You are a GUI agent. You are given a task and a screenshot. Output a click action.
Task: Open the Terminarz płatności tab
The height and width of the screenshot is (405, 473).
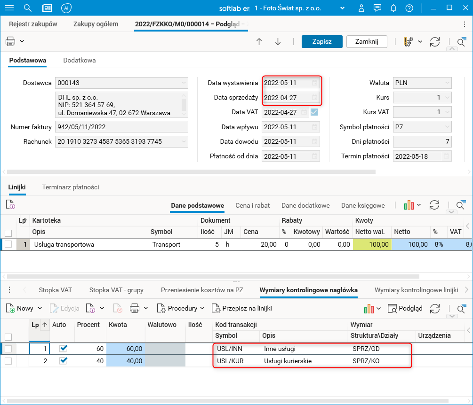[71, 187]
